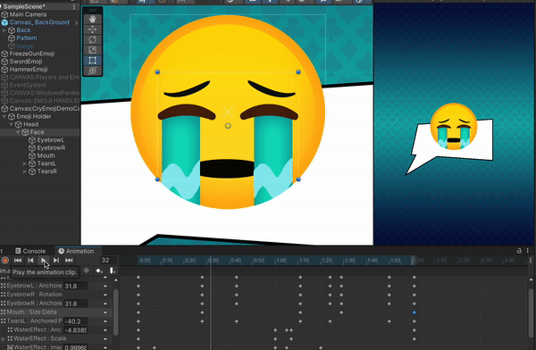The image size is (536, 350).
Task: Expand the TearsL object
Action: coord(25,163)
